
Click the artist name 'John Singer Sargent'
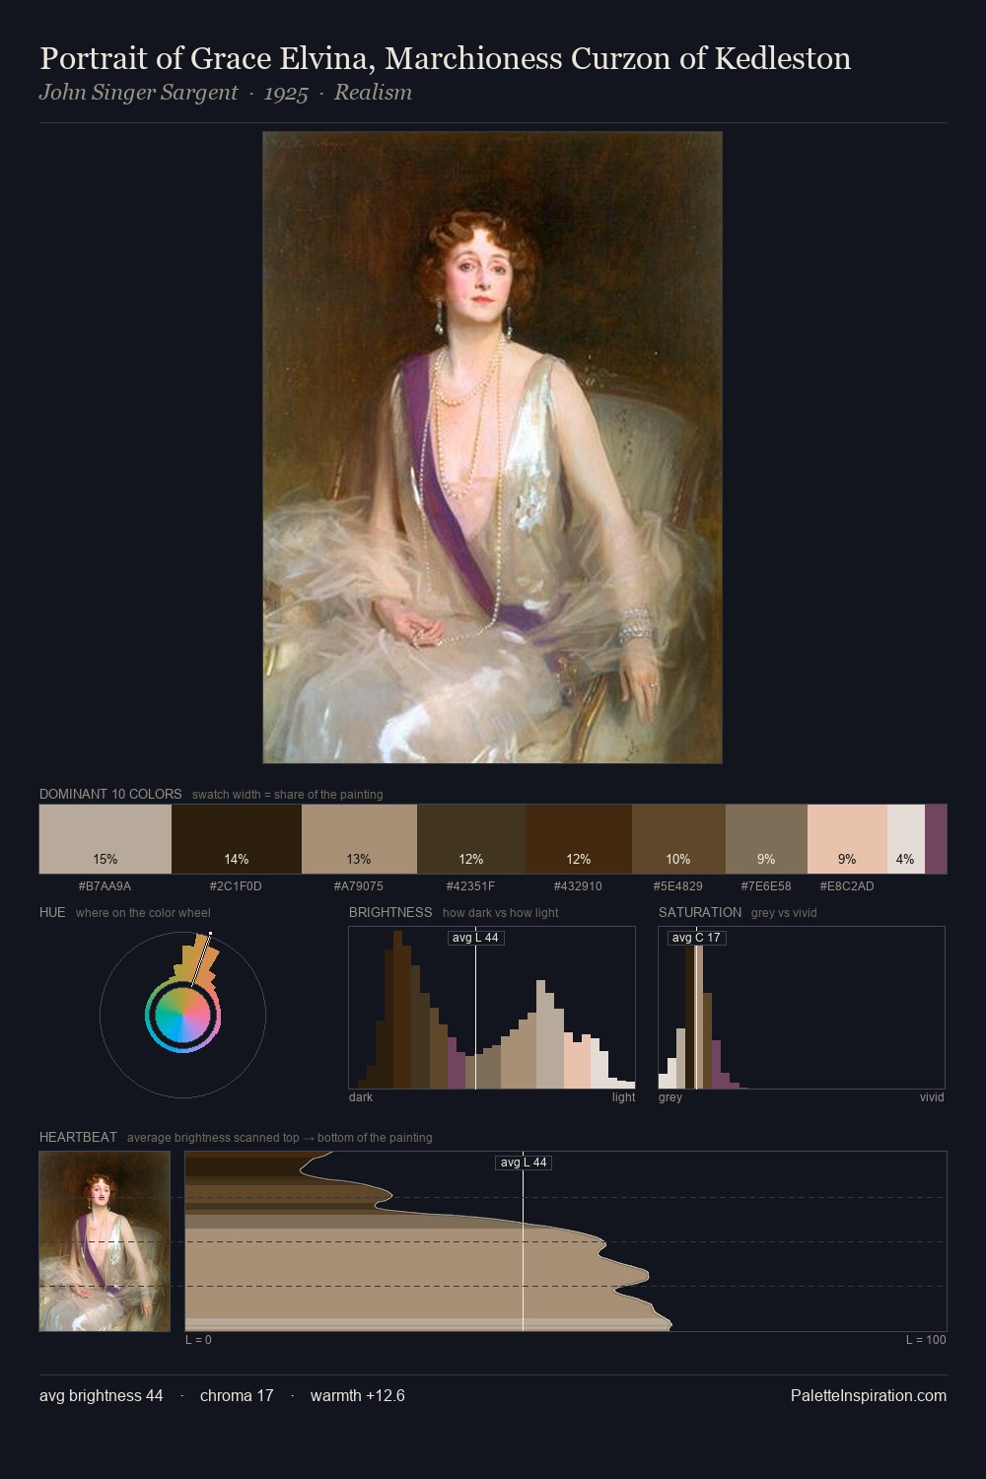[138, 93]
